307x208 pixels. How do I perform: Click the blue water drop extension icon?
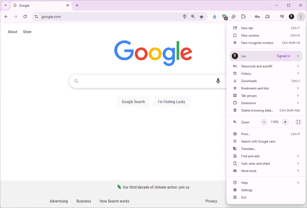tap(215, 17)
